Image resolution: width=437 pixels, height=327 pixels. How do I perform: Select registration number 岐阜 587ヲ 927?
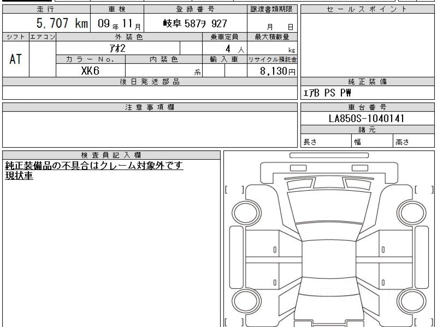(x=195, y=24)
